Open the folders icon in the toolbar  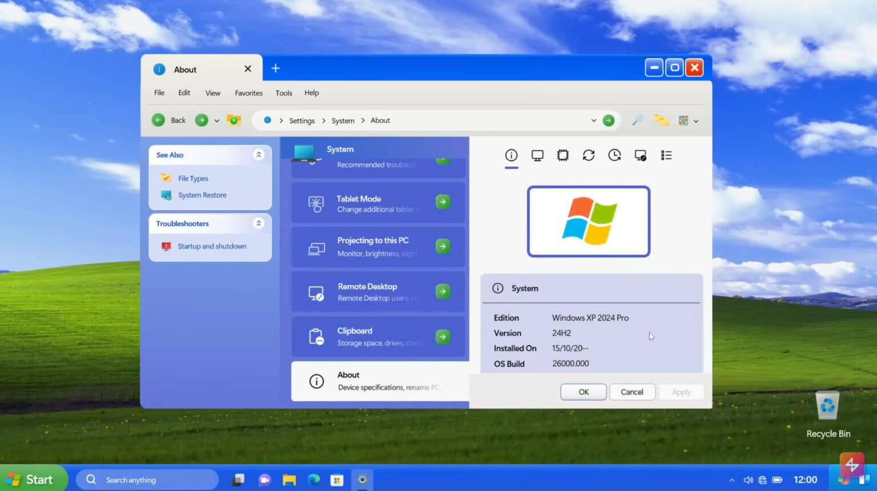coord(661,120)
